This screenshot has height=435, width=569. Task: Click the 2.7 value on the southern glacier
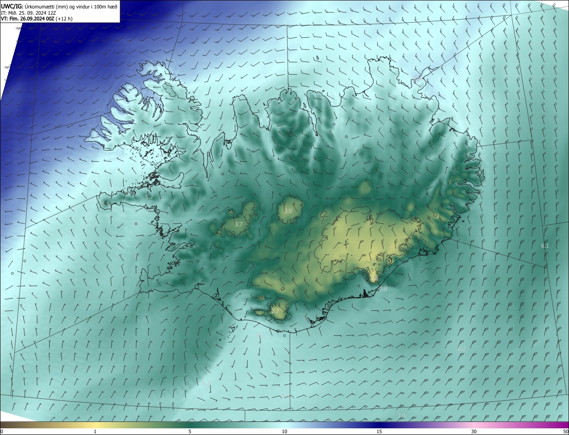click(275, 310)
